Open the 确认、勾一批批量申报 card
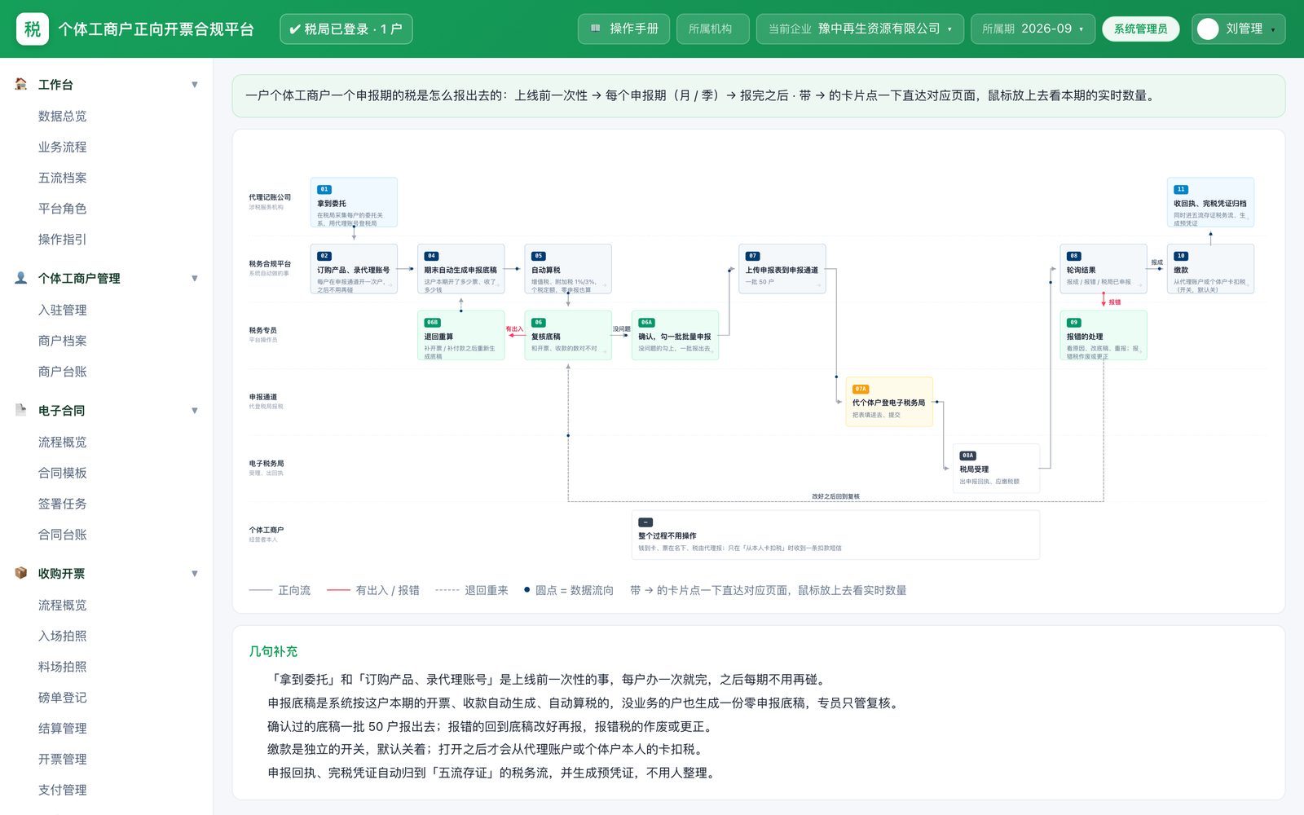The image size is (1304, 815). 676,335
